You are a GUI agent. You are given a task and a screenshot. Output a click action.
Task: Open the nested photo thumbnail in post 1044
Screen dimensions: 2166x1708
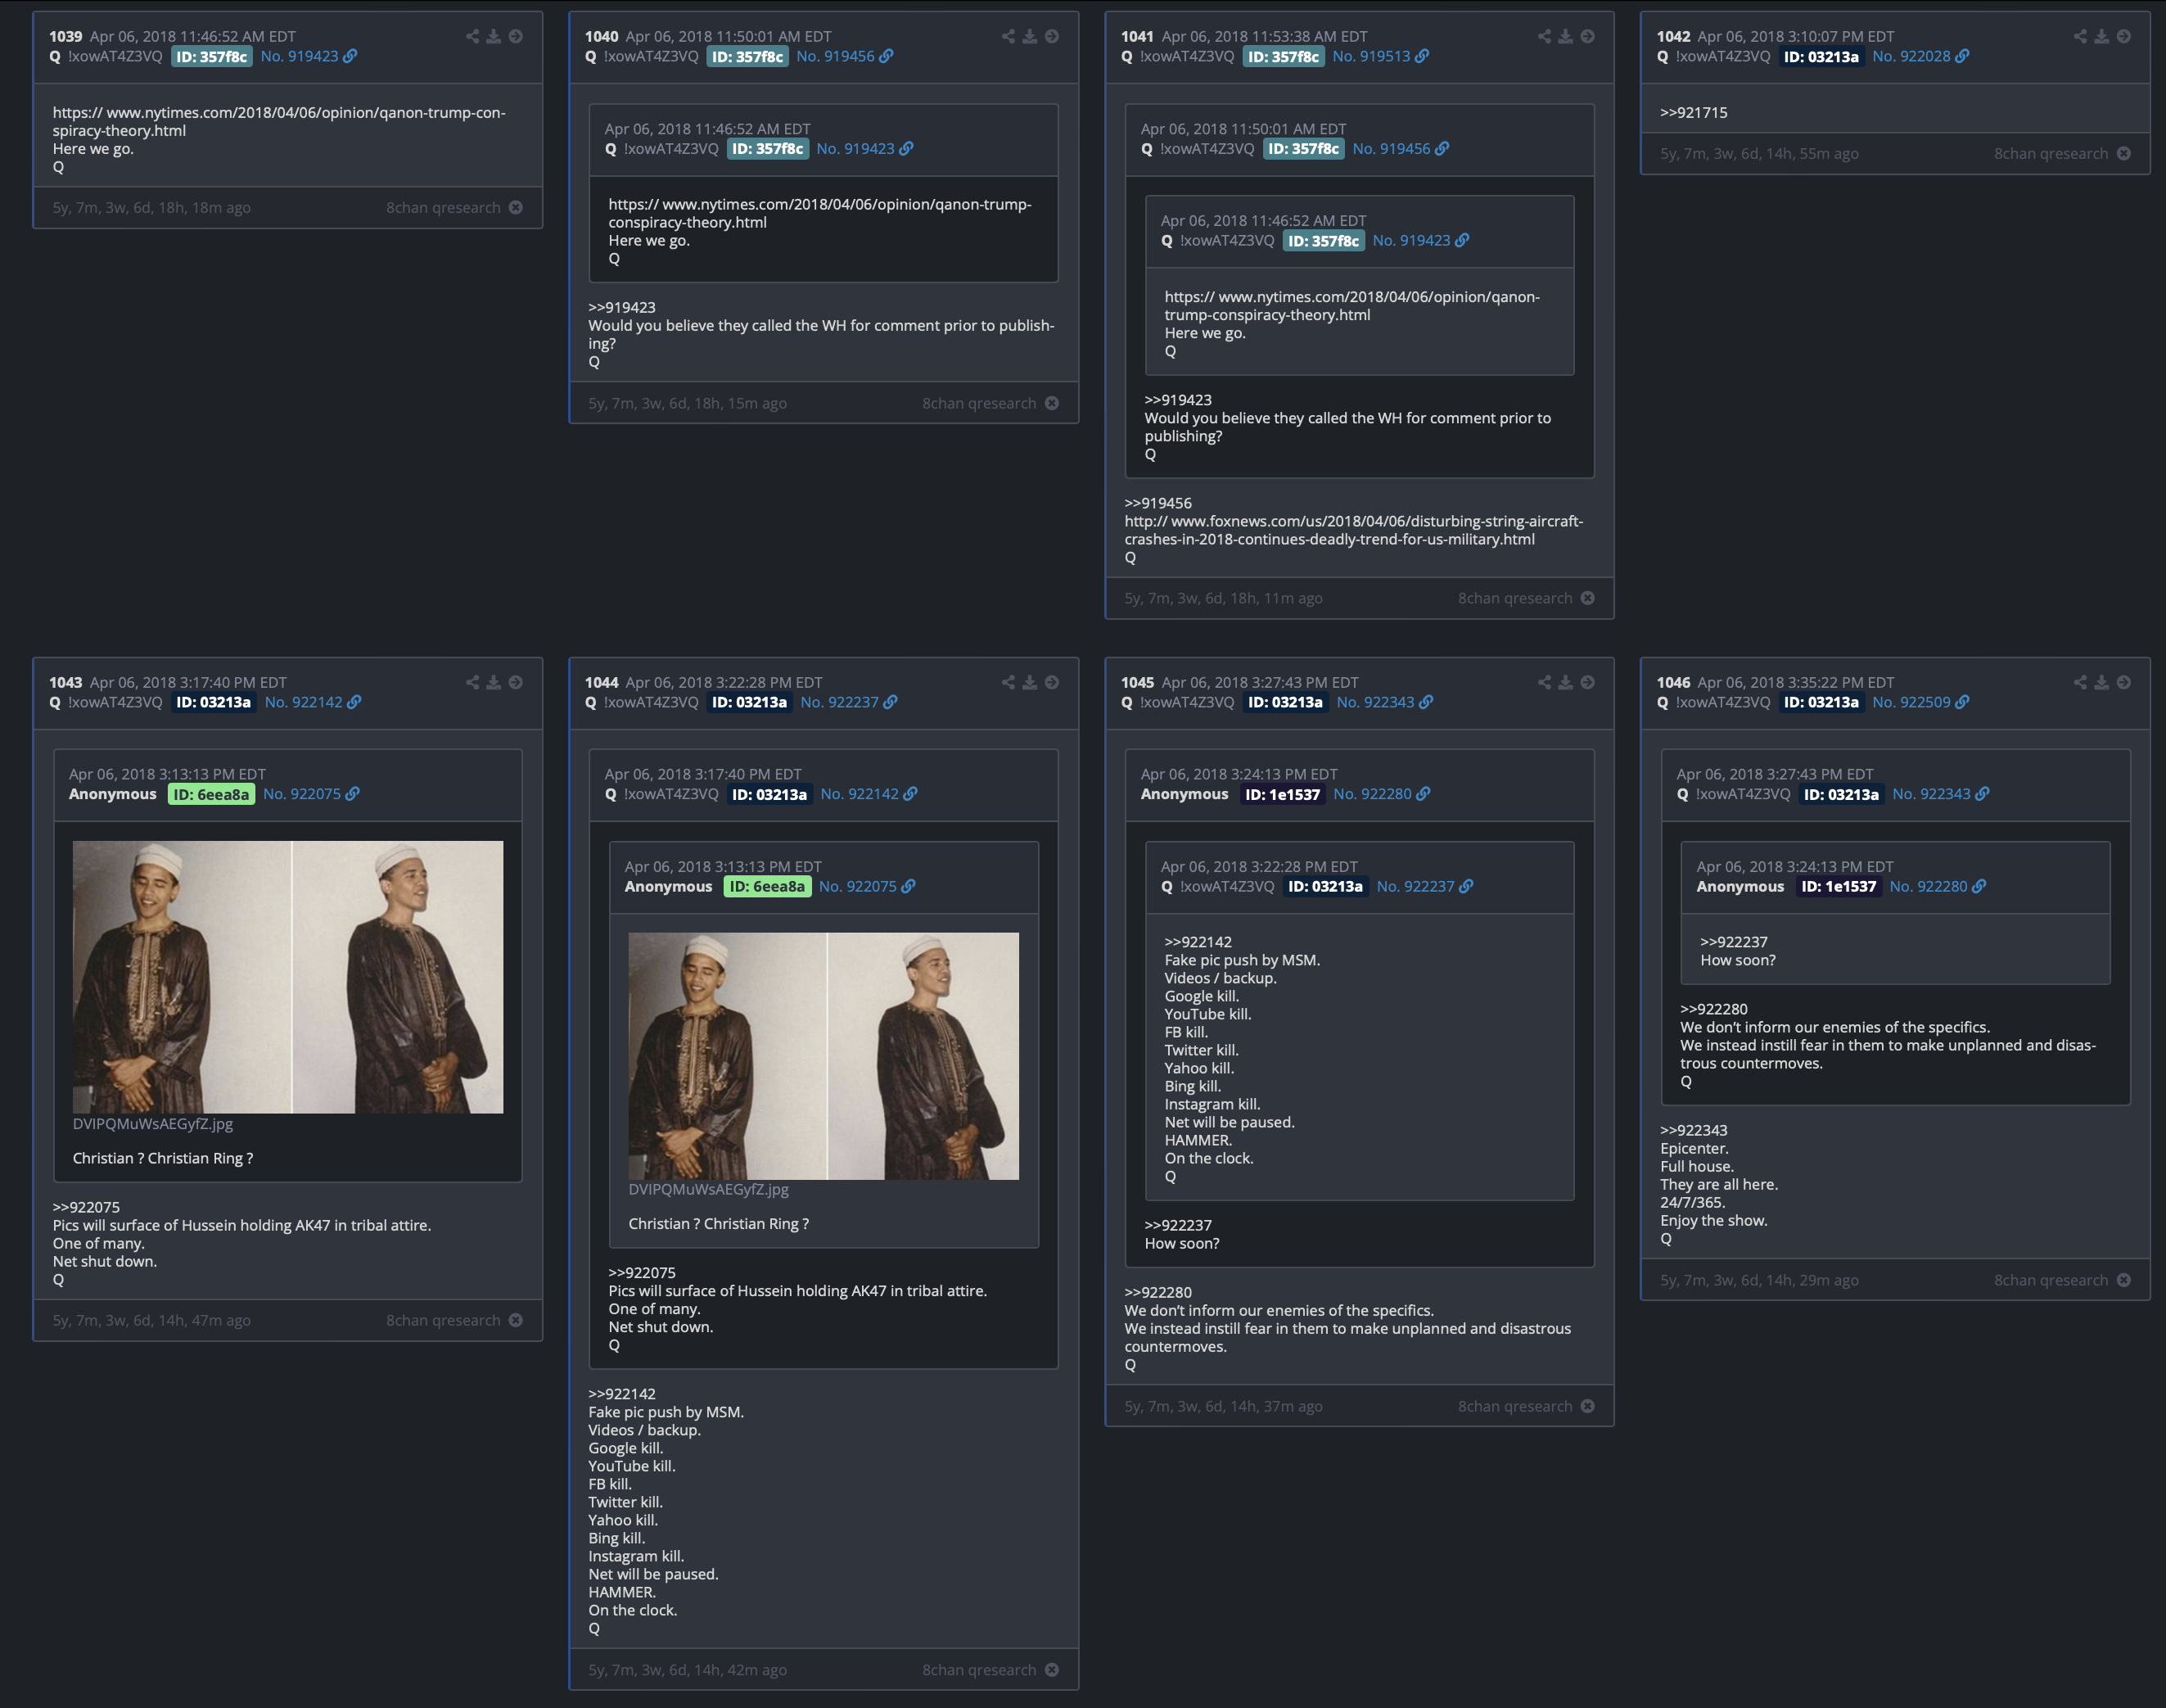[824, 1056]
